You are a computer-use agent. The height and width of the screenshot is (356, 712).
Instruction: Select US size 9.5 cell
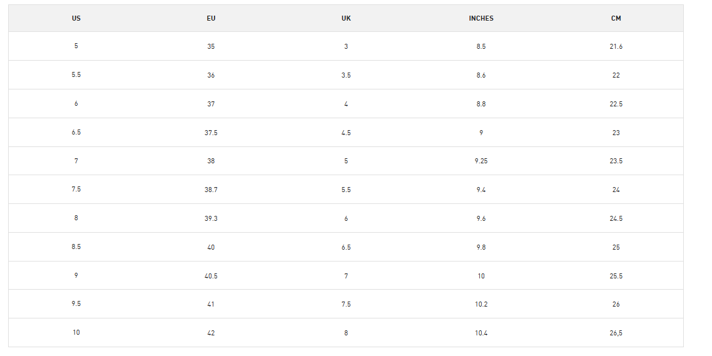pos(76,304)
